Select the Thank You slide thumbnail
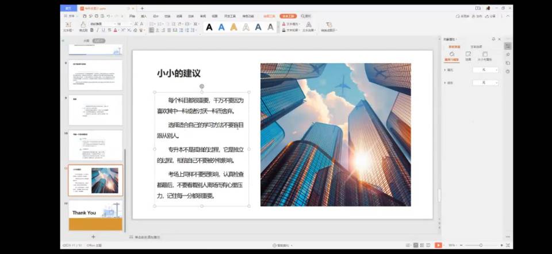 click(96, 215)
